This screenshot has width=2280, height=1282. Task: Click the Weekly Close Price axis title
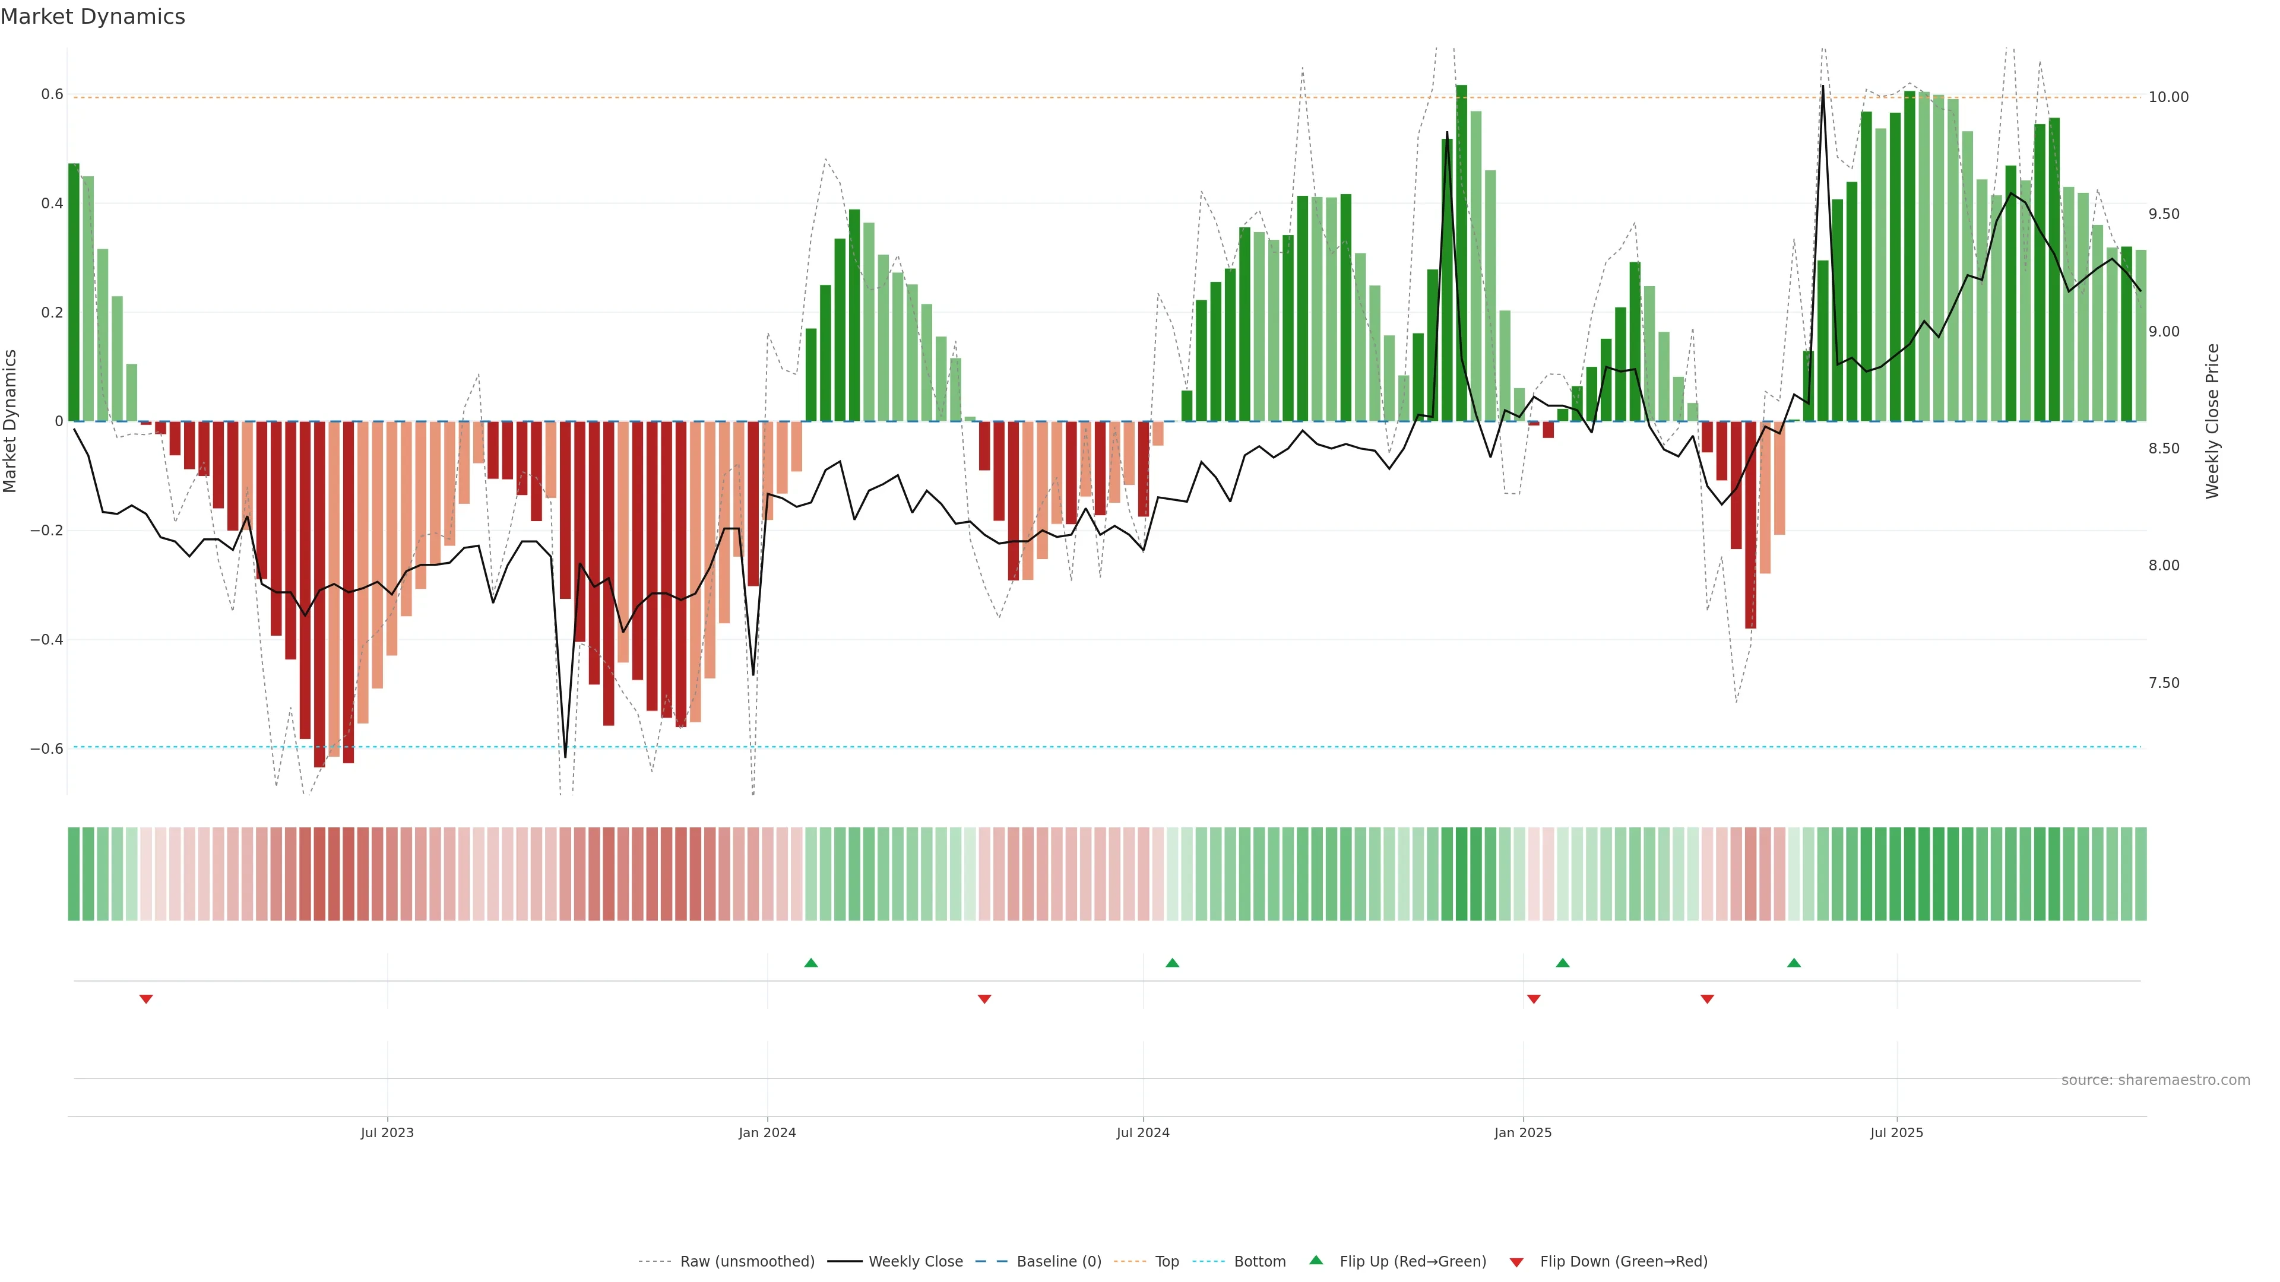pos(2213,421)
